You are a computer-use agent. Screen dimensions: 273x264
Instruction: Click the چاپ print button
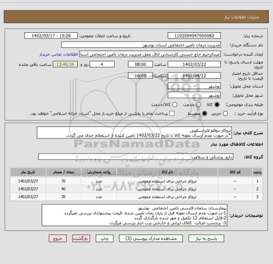point(104,238)
